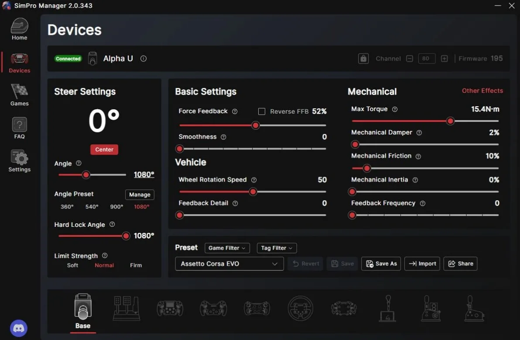This screenshot has width=520, height=340.
Task: Select the pedals device icon
Action: click(x=127, y=308)
